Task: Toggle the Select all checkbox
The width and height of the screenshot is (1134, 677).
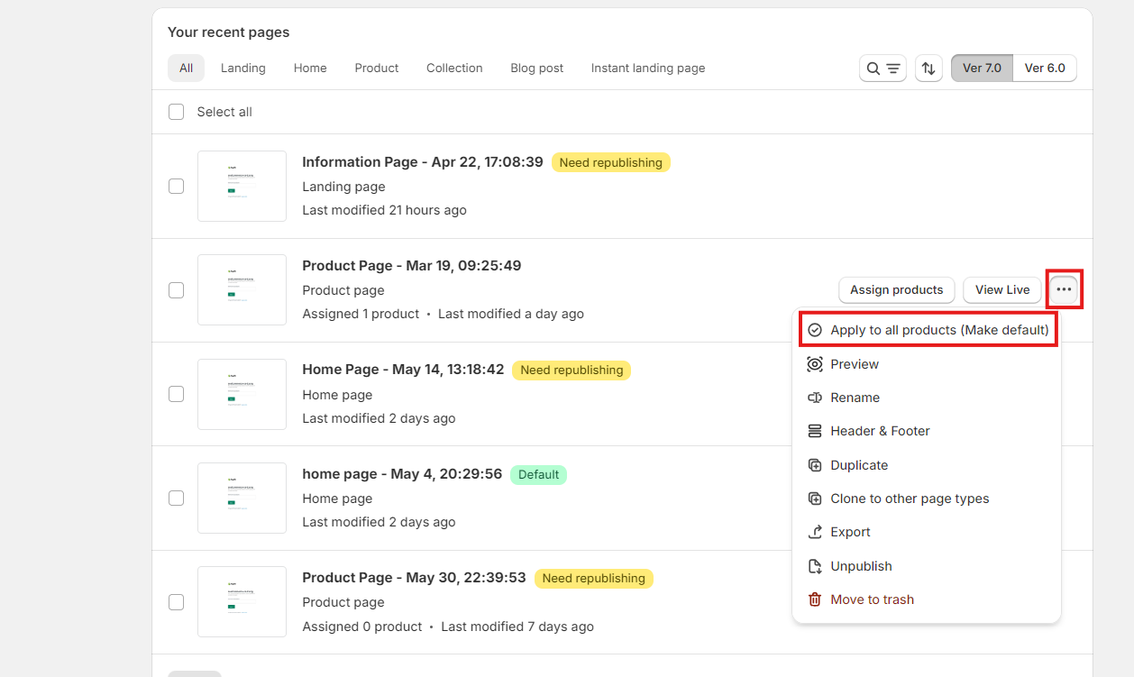Action: coord(176,111)
